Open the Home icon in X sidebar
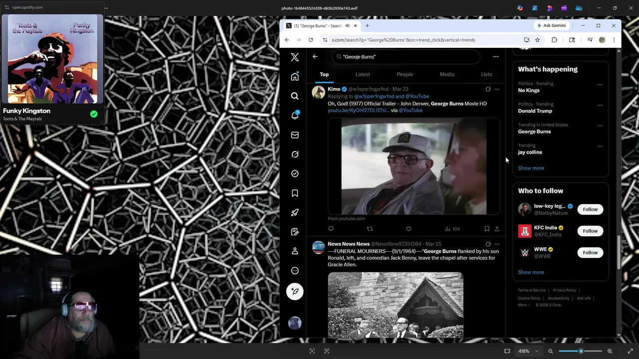The height and width of the screenshot is (359, 639). 295,76
